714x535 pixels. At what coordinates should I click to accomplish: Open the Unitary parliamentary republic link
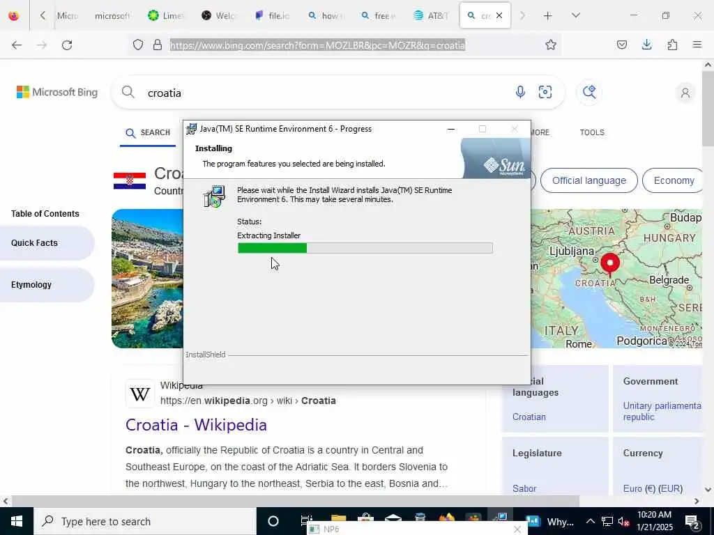(662, 411)
